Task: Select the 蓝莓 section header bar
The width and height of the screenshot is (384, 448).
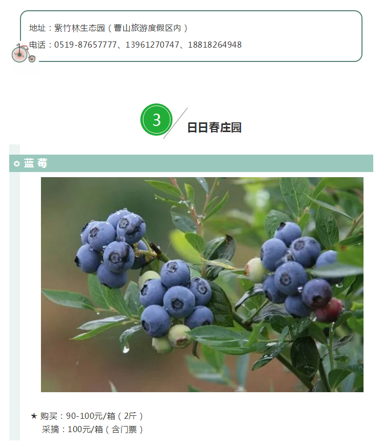Action: (x=191, y=163)
